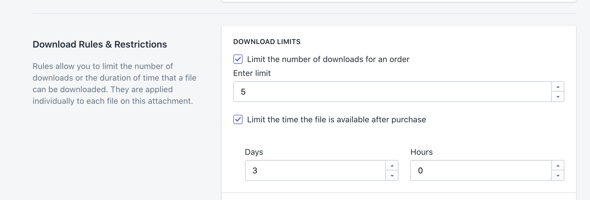The width and height of the screenshot is (590, 200).
Task: Click the 'Limit the number of downloads for an order' label
Action: pos(328,59)
